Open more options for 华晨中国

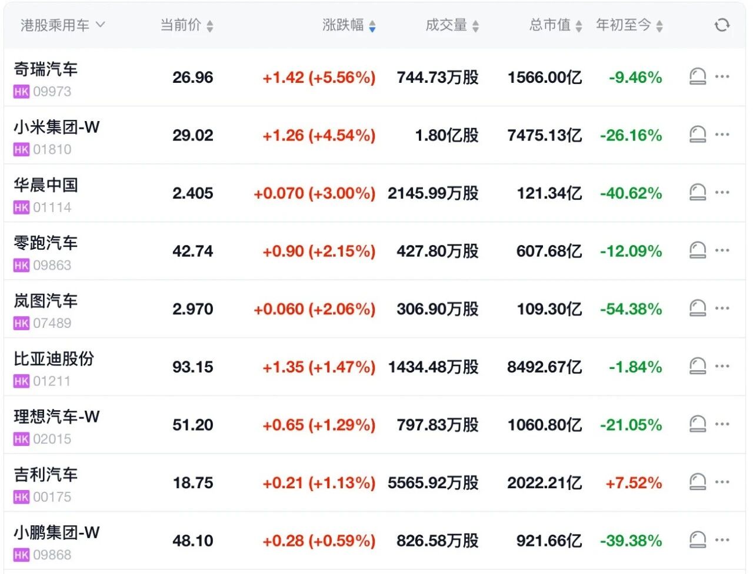(722, 192)
